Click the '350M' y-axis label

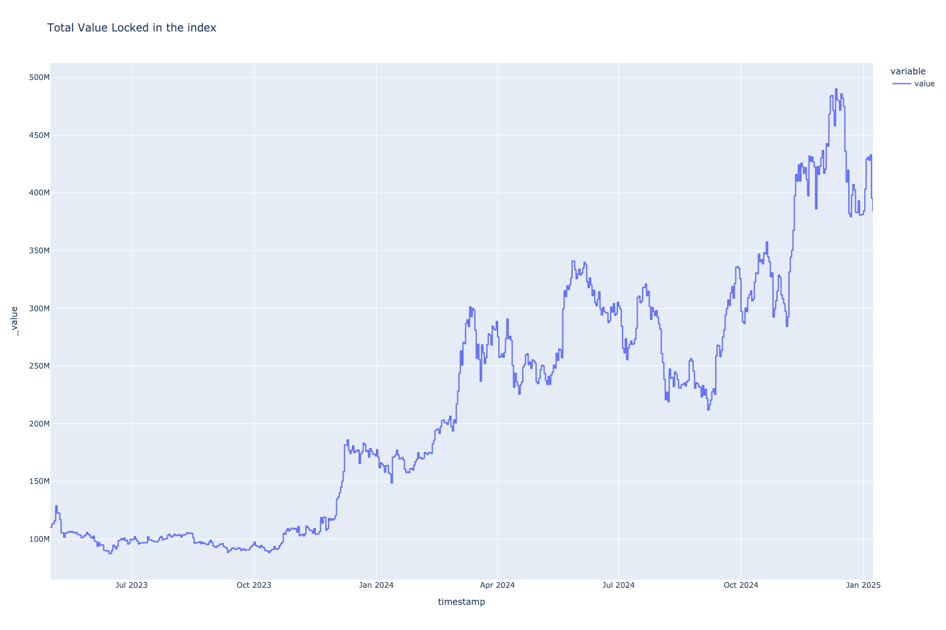click(38, 251)
